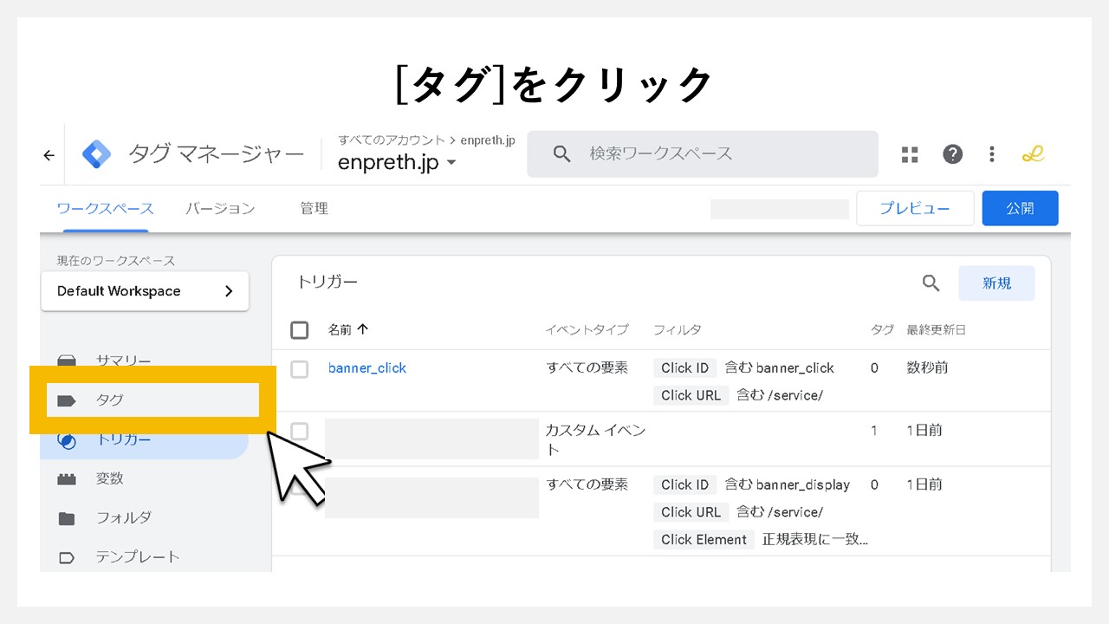Open the search icon in the trigger panel

tap(930, 283)
